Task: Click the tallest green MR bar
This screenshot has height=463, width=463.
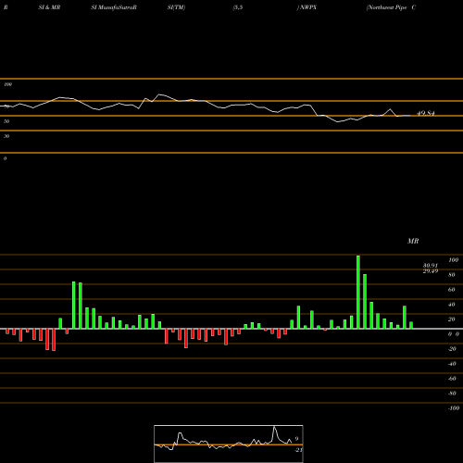Action: pyautogui.click(x=358, y=292)
